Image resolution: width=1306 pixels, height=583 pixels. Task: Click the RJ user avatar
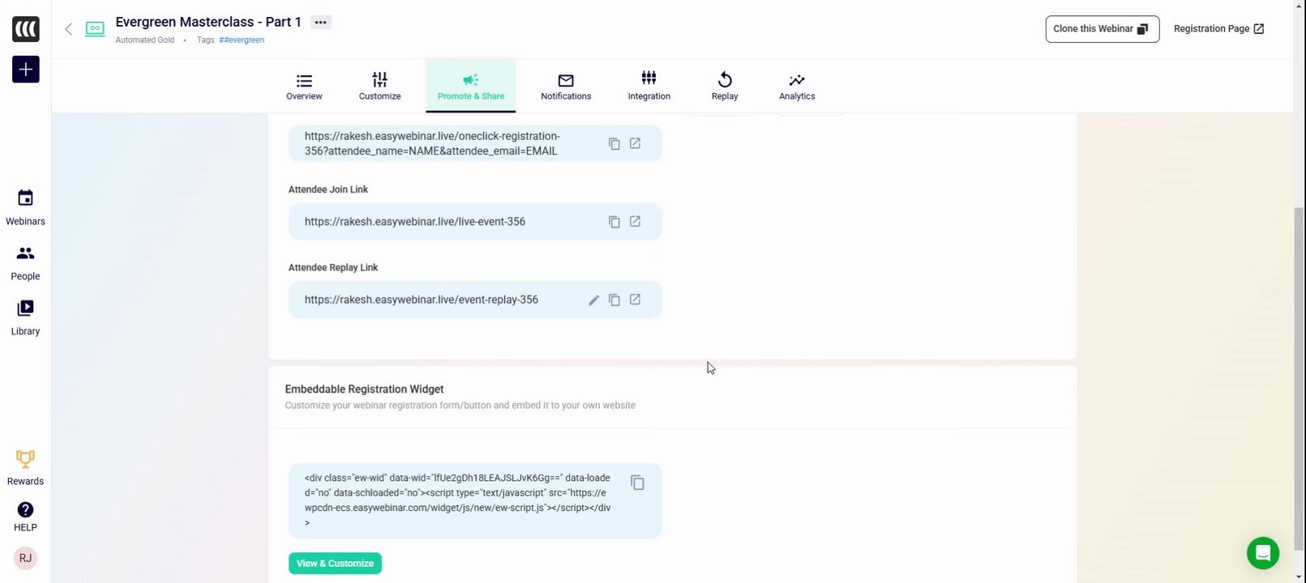[x=25, y=558]
